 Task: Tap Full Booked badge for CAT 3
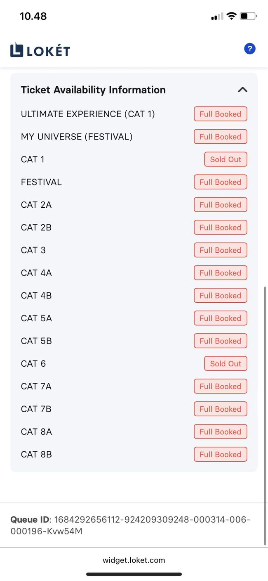220,250
